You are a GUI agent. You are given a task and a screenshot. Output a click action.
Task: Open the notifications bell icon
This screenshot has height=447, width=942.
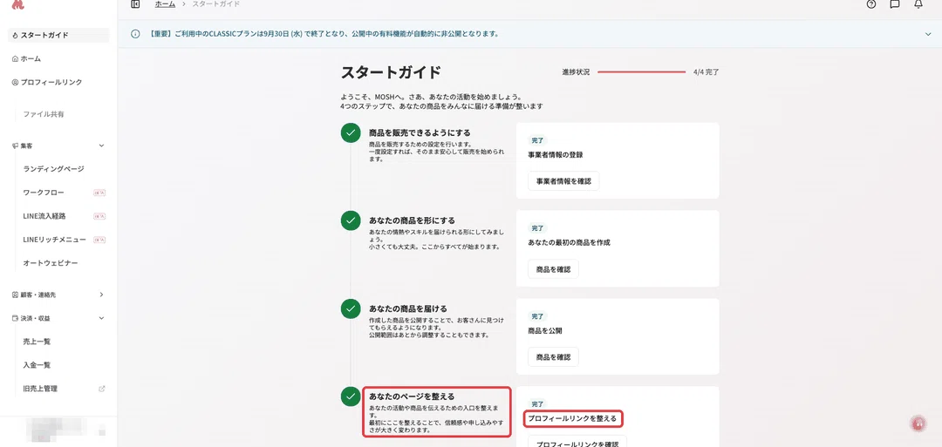pyautogui.click(x=918, y=4)
